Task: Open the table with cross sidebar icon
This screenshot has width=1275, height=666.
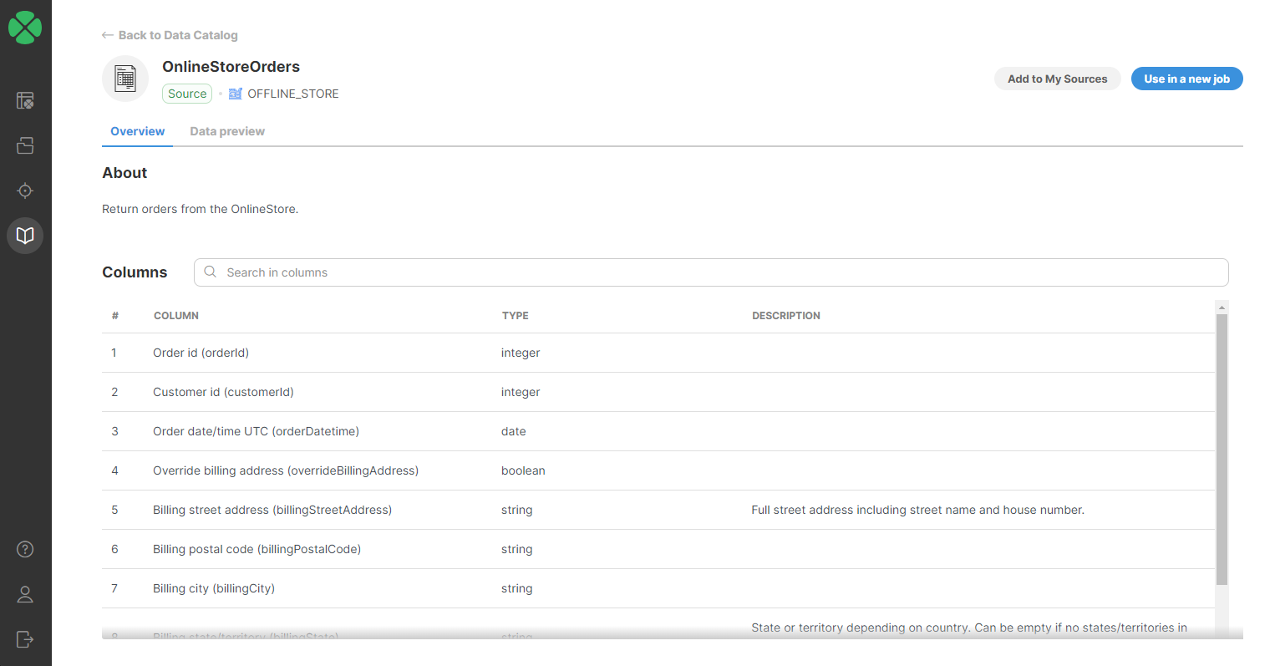Action: [x=25, y=100]
